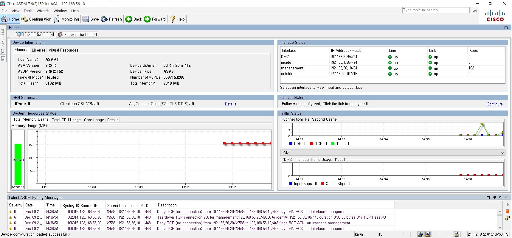
Task: Select the License tab
Action: (38, 50)
